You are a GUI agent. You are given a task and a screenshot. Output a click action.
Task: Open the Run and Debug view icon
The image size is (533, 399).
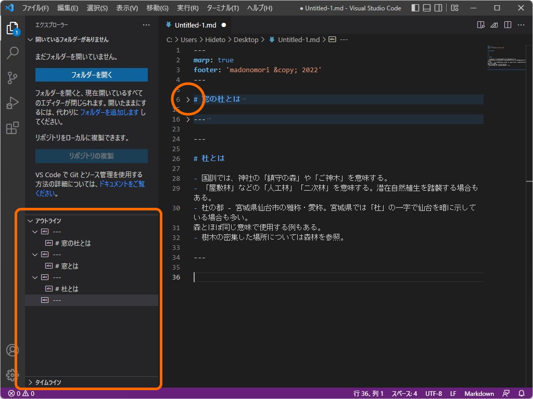tap(12, 103)
